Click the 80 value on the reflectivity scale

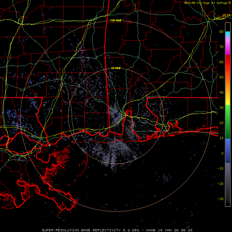[221, 31]
